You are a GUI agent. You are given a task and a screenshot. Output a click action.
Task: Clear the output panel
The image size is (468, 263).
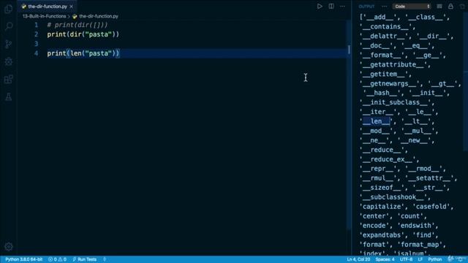pos(439,7)
